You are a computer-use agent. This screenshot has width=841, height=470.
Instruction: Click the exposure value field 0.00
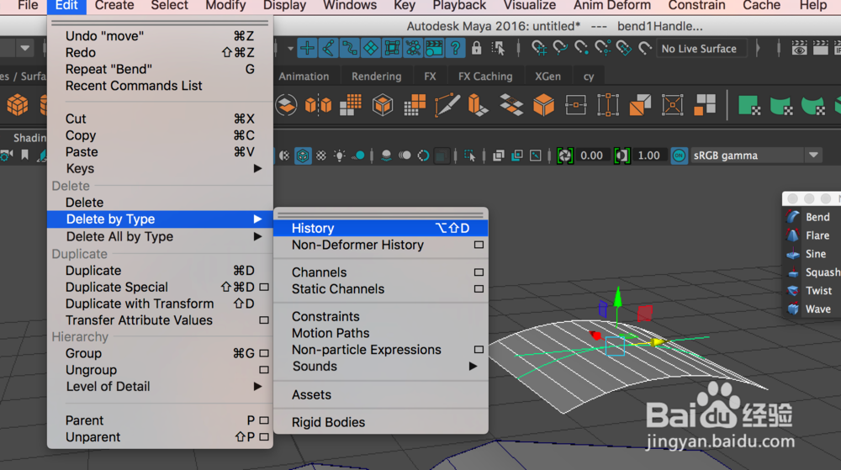(591, 156)
